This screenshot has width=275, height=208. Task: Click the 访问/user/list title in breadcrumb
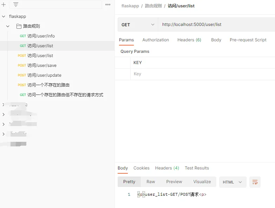(x=181, y=6)
